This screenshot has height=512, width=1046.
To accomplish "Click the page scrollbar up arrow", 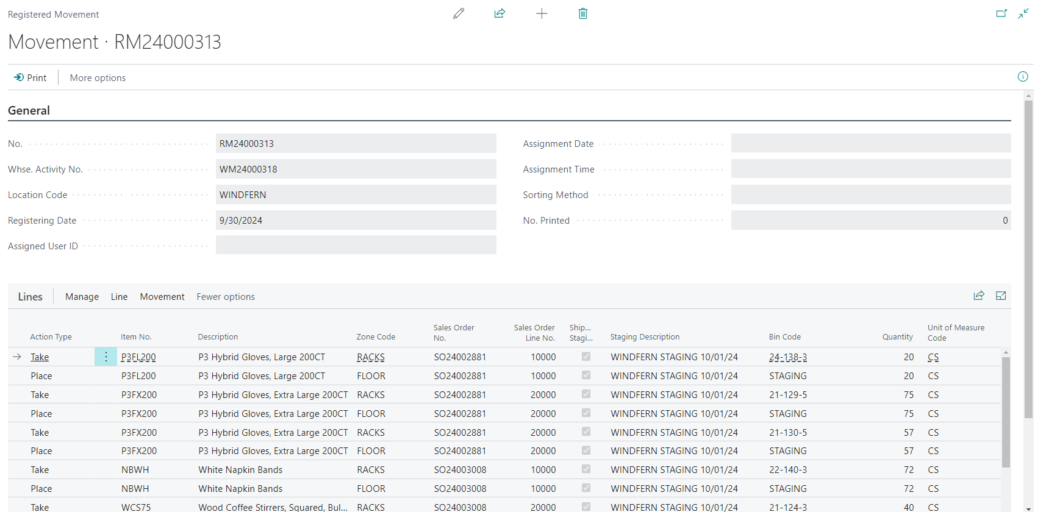I will (1029, 96).
